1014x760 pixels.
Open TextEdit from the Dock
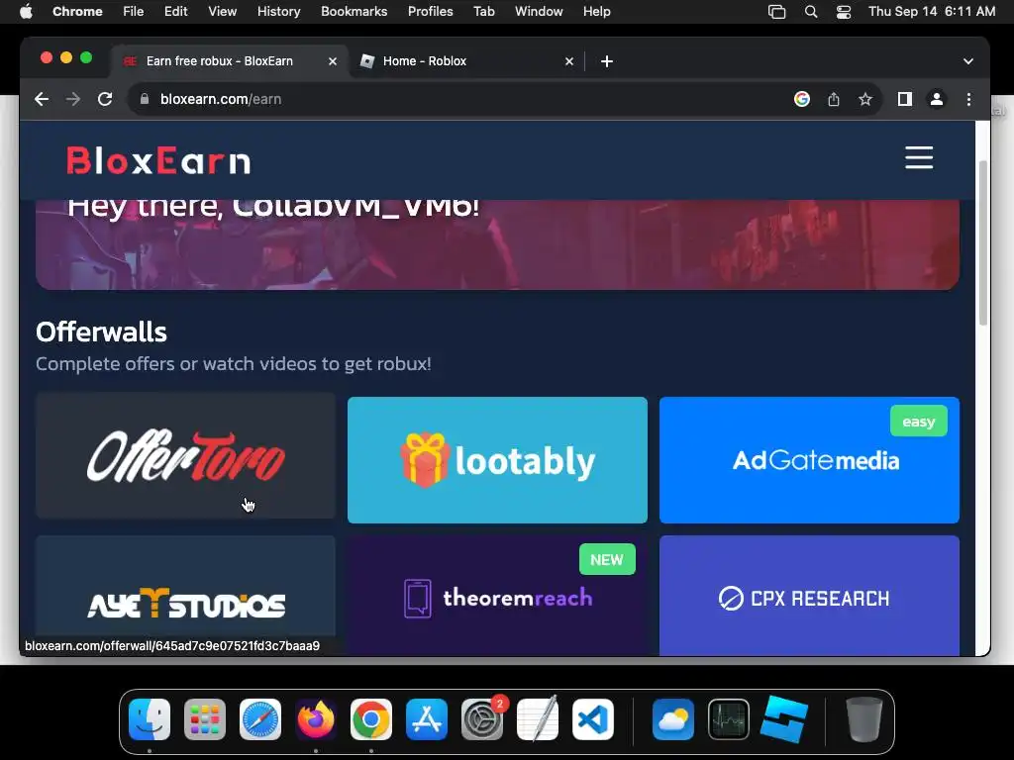538,718
